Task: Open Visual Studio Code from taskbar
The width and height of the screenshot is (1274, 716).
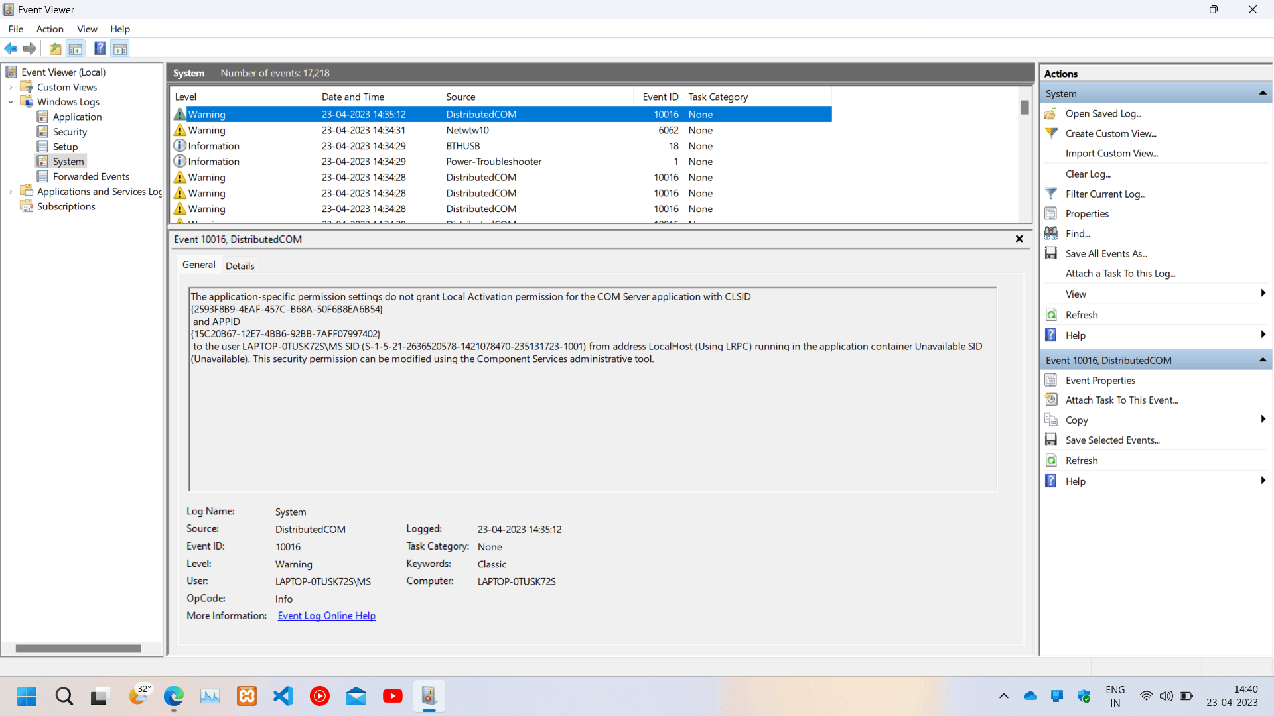Action: [283, 696]
